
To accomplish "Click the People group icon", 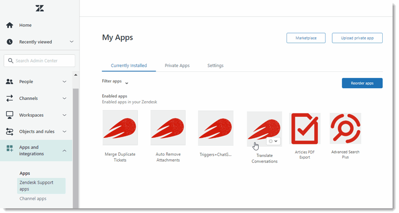I will click(9, 81).
